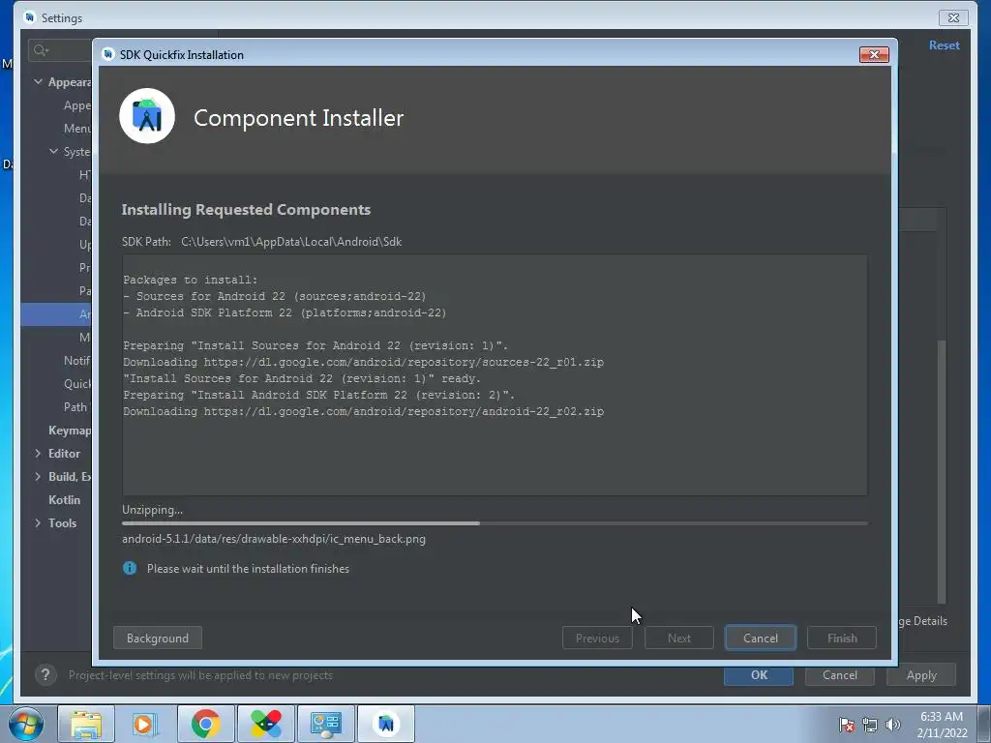The image size is (991, 743).
Task: Collapse the Appearance tree node
Action: point(38,81)
